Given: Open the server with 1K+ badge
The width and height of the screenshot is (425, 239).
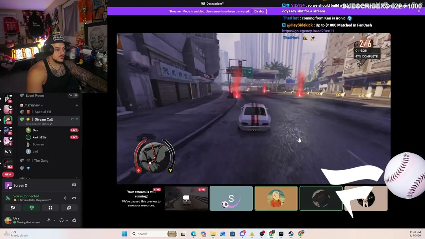Looking at the screenshot, I should point(8,164).
